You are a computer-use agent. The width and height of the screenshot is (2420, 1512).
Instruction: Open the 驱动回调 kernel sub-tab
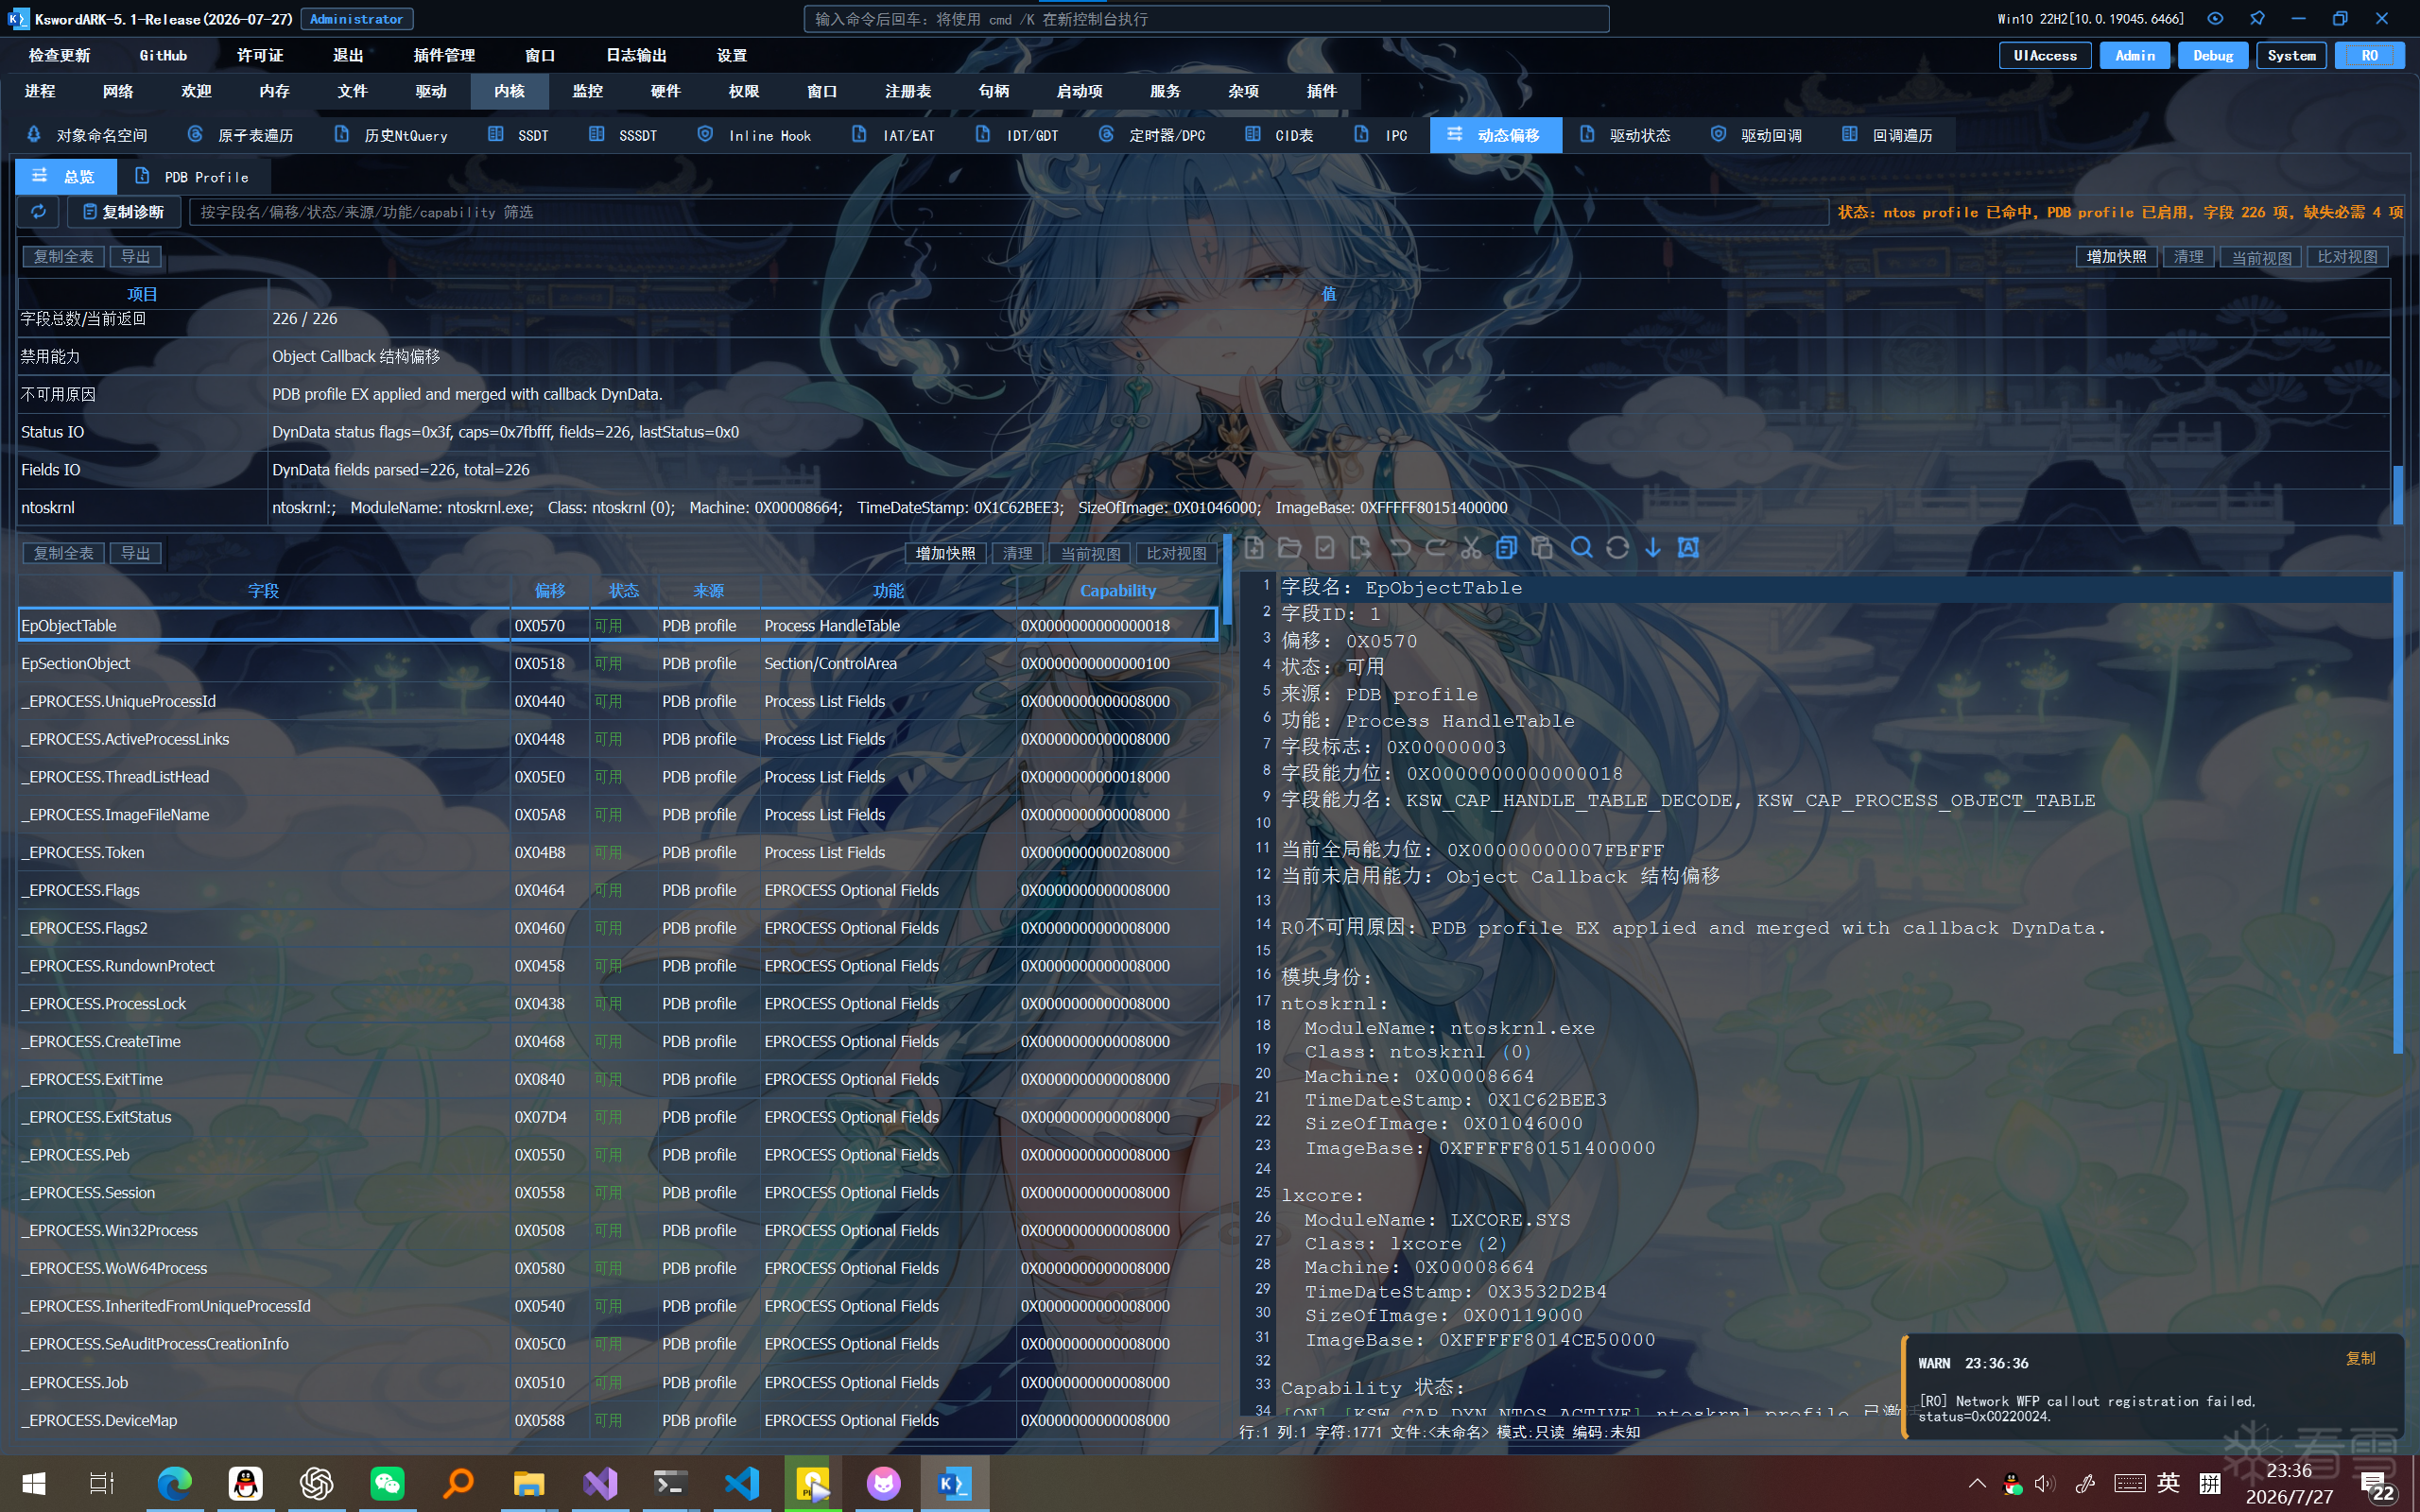pos(1757,135)
